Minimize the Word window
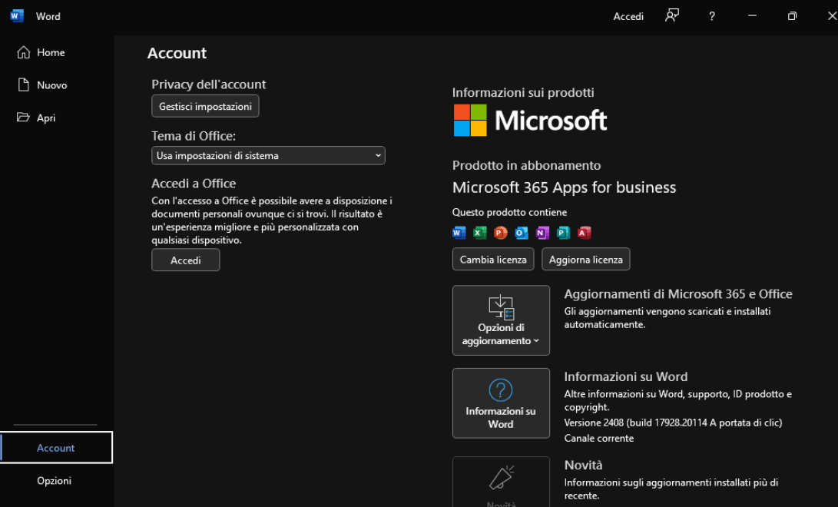Viewport: 838px width, 507px height. [x=752, y=16]
